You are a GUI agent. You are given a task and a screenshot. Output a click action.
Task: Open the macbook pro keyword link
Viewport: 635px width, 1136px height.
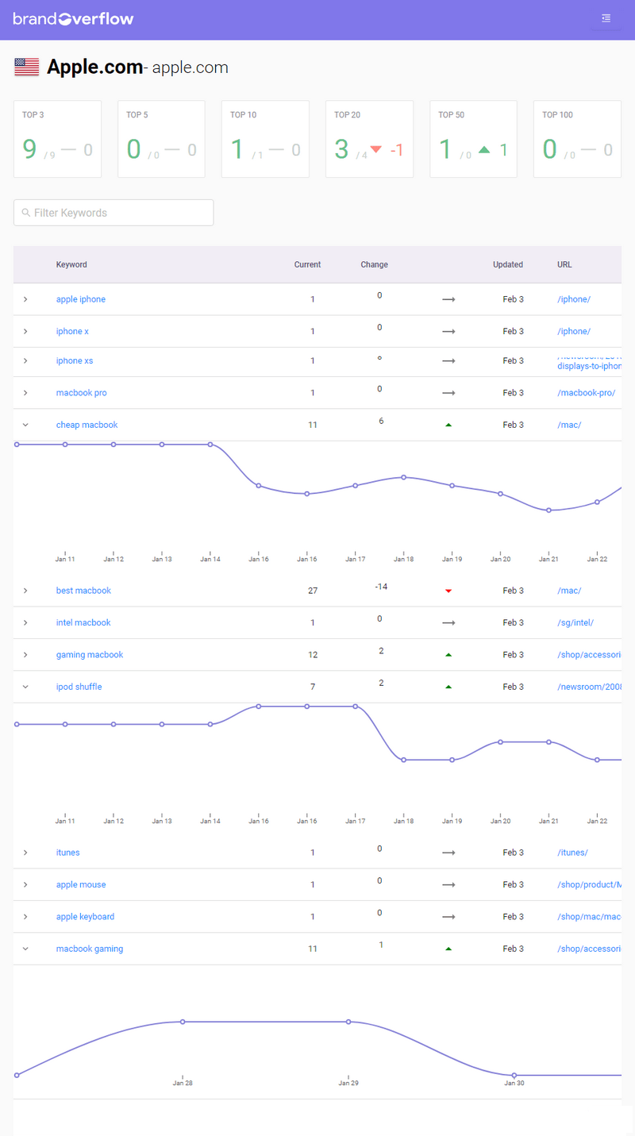[81, 393]
